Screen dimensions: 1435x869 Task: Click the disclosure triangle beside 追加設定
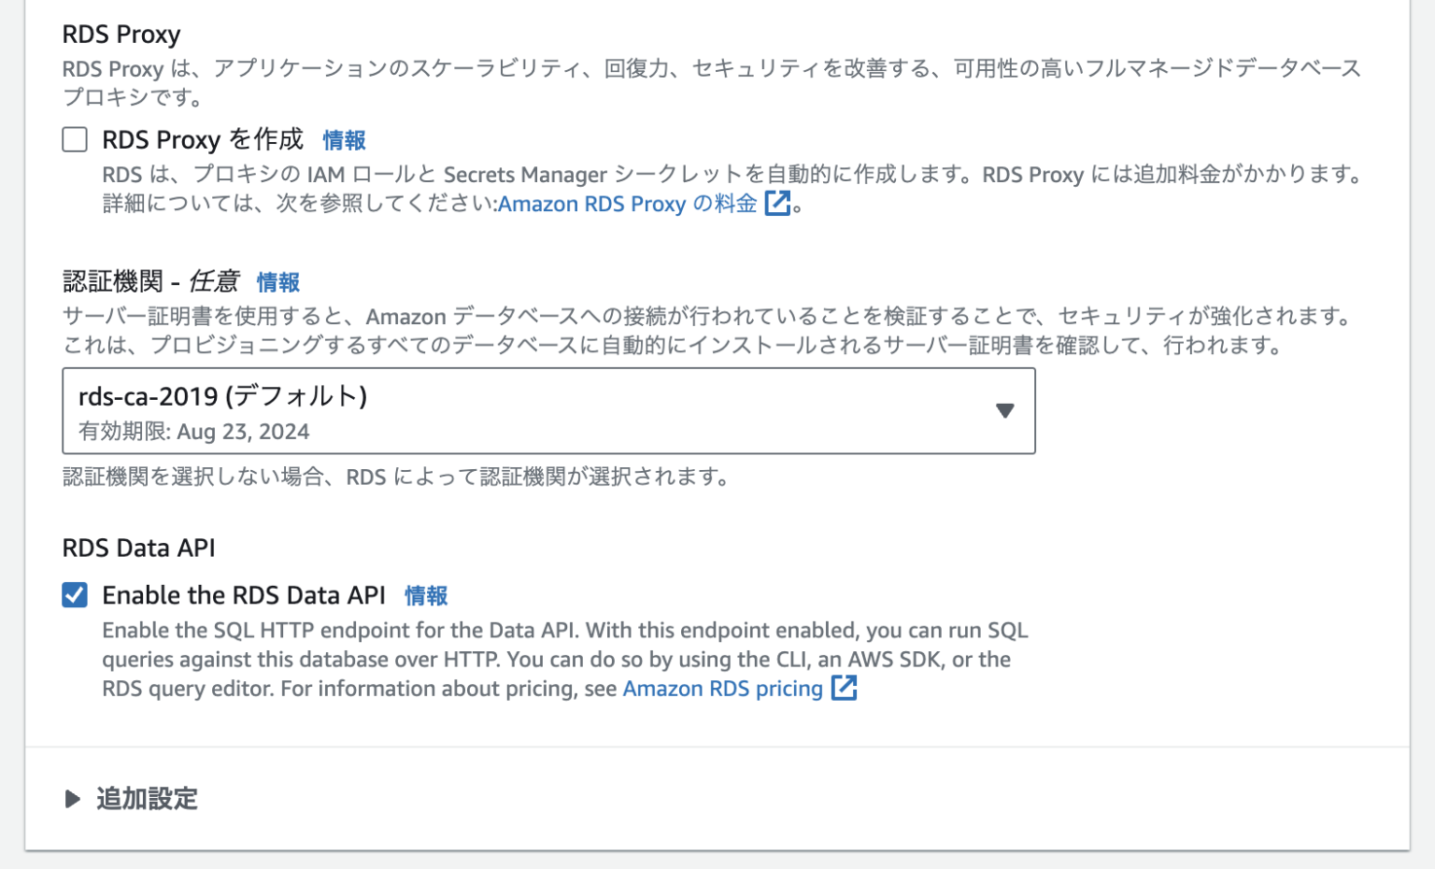tap(72, 800)
